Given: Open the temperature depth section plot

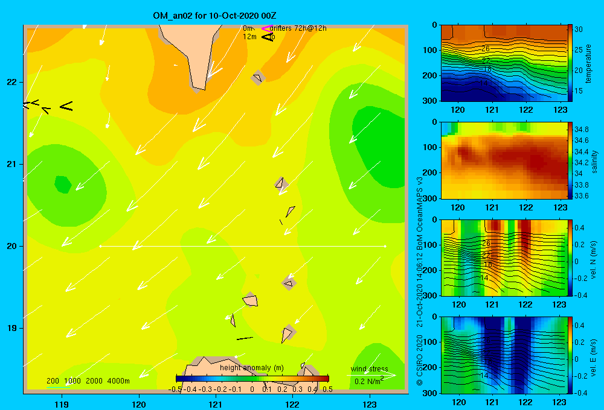Looking at the screenshot, I should pyautogui.click(x=504, y=63).
